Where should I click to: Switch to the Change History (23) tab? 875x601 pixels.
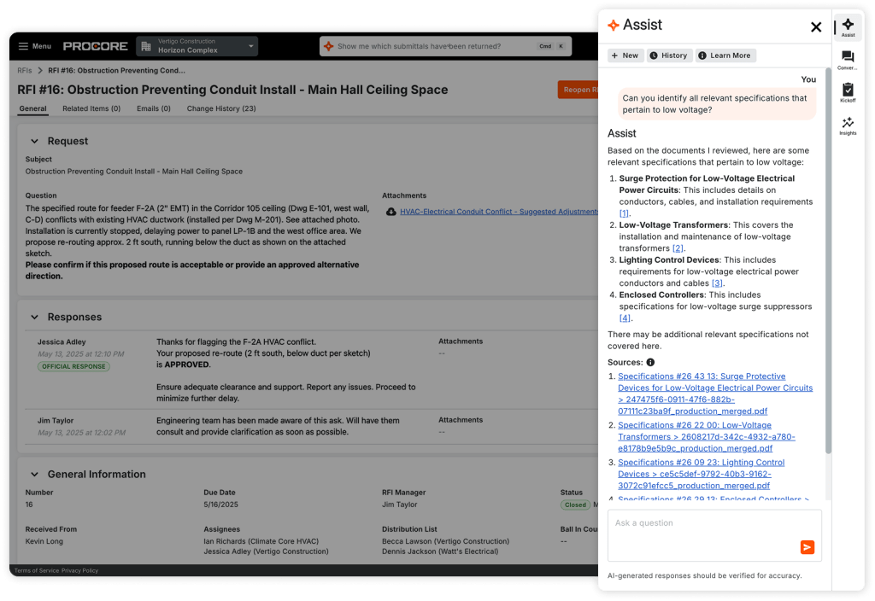click(x=221, y=108)
